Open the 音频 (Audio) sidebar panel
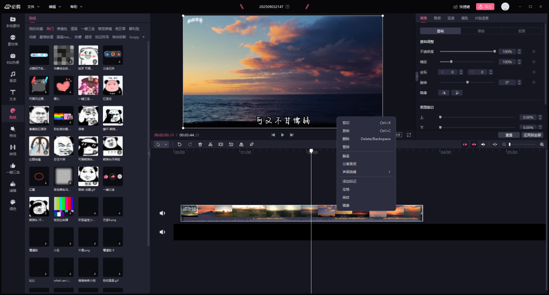The width and height of the screenshot is (549, 295). [12, 76]
